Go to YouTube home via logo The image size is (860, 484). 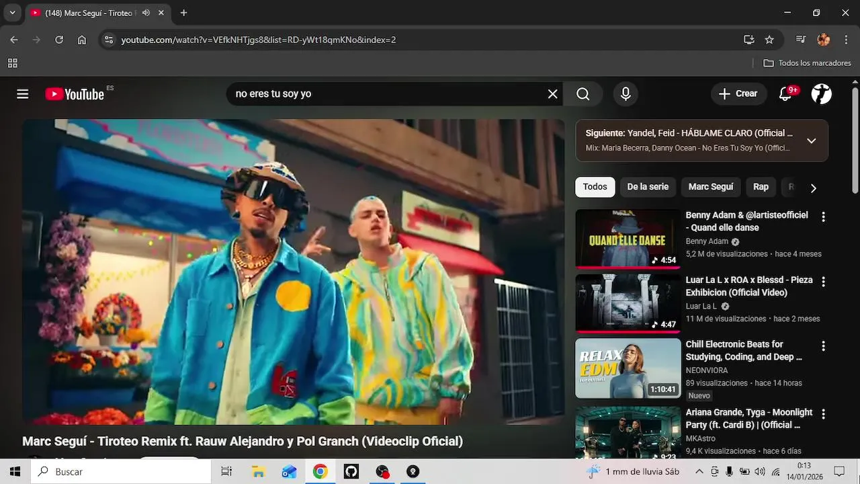[x=75, y=94]
